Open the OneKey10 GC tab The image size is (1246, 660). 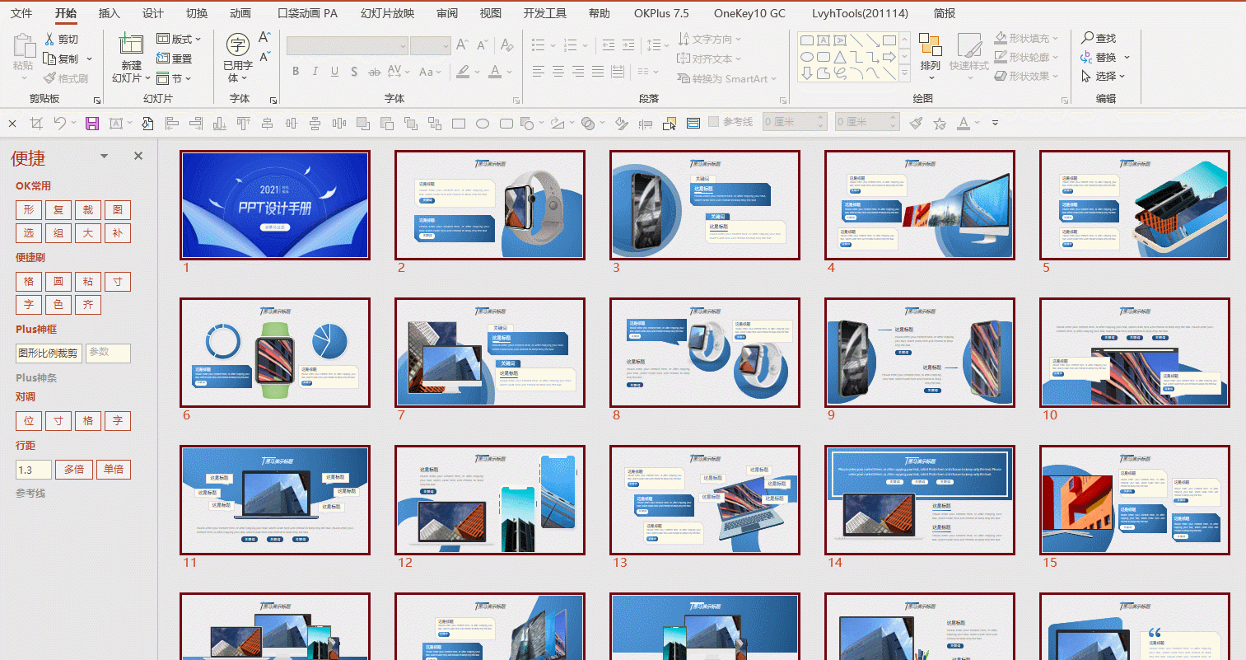(x=749, y=13)
